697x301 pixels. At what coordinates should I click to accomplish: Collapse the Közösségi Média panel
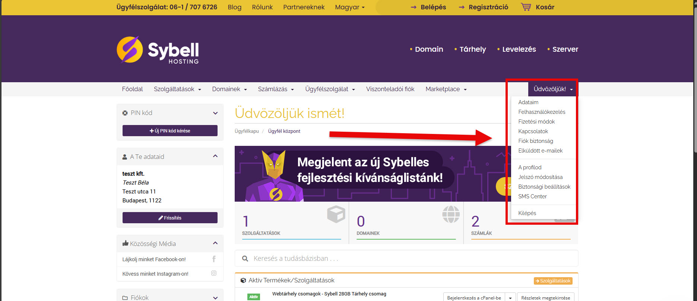pos(215,243)
